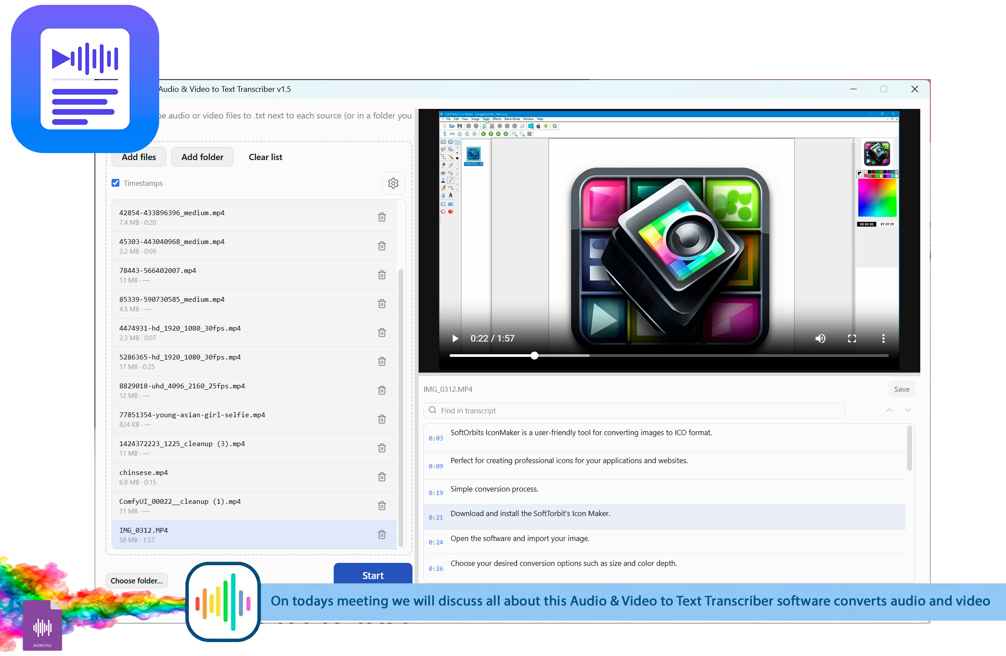1006x656 pixels.
Task: Click Add files button
Action: pyautogui.click(x=139, y=157)
